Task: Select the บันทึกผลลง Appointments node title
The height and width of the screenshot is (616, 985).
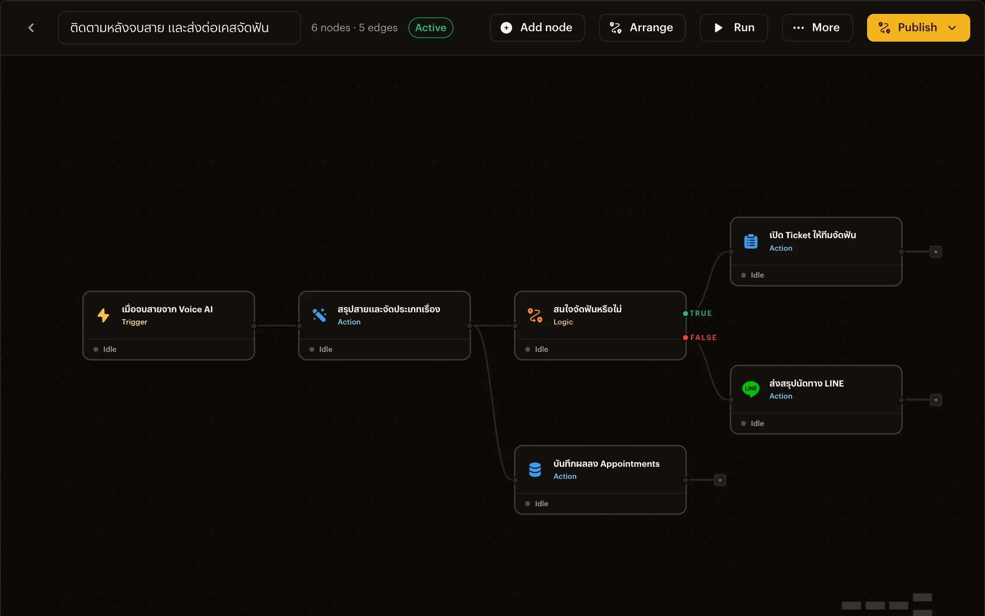Action: (x=607, y=463)
